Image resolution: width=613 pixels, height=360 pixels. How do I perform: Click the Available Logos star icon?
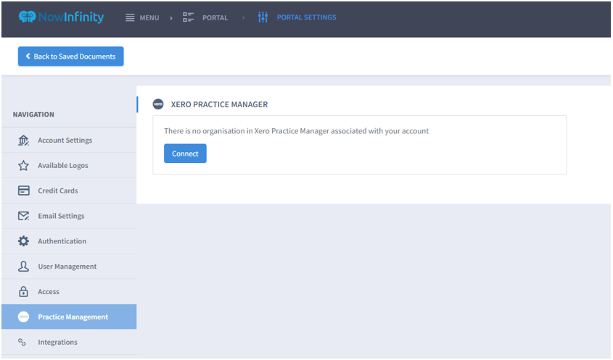[23, 166]
